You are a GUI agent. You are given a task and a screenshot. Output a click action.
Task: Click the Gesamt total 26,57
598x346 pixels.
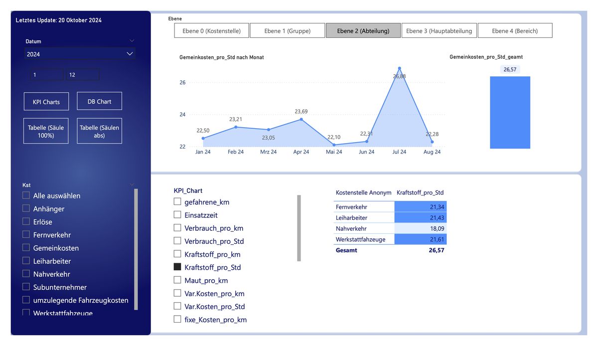[437, 250]
